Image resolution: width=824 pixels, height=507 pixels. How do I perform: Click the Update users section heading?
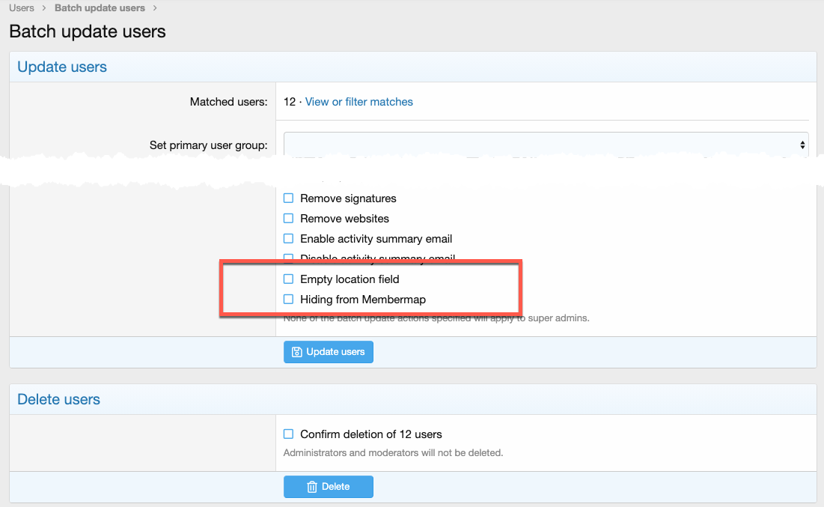point(62,67)
